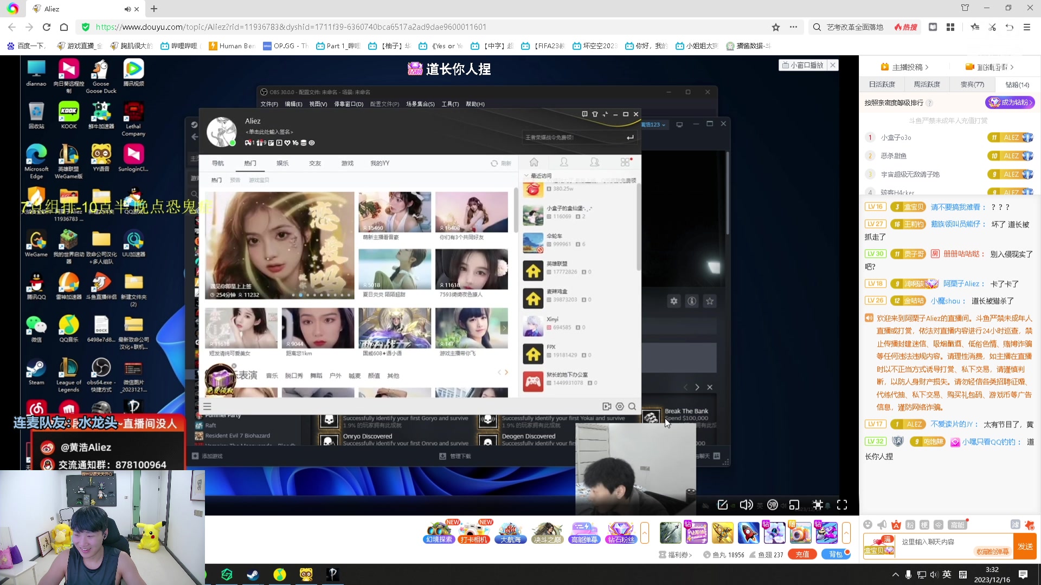Toggle the 粉 fan danmaku option

coord(910,524)
